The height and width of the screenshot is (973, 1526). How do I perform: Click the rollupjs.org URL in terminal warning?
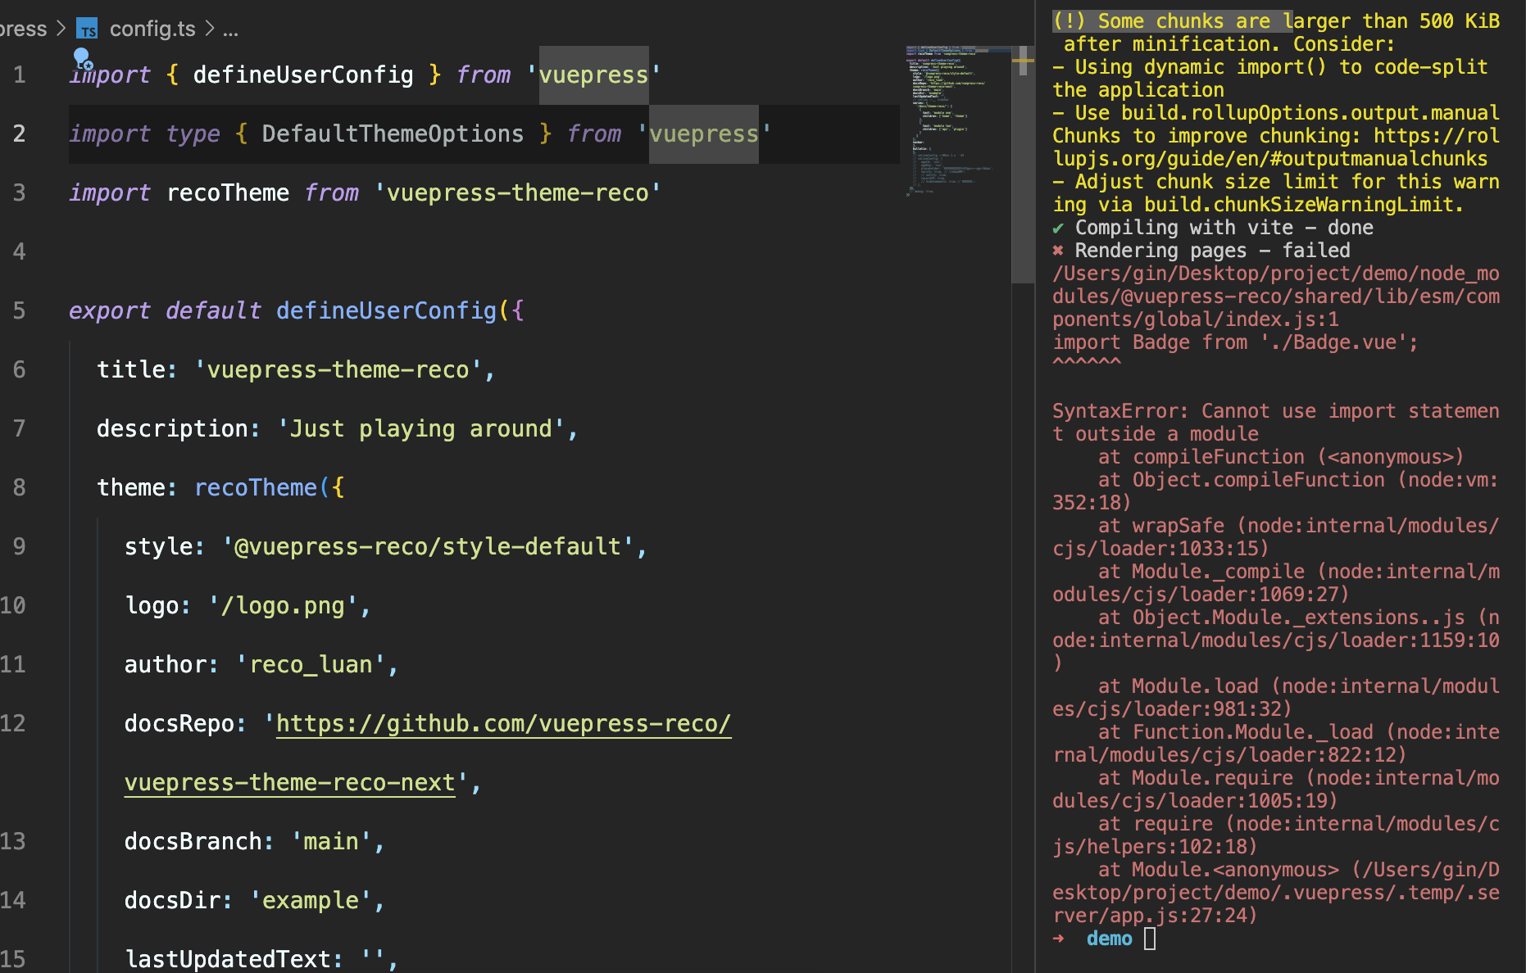1276,147
